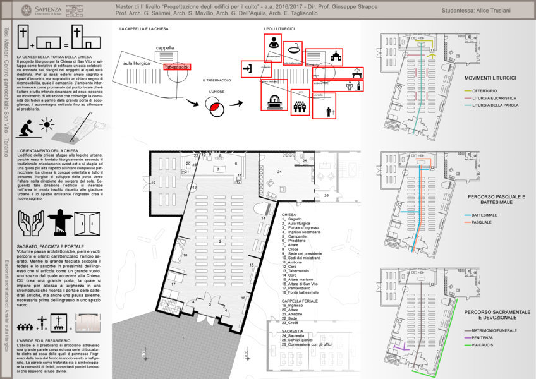Click legend entry '18_Fonte battesimale'
The width and height of the screenshot is (536, 379).
300,292
